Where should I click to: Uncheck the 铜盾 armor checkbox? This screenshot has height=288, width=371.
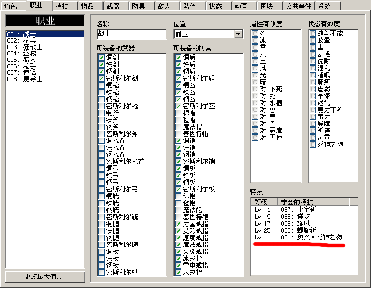(x=178, y=58)
